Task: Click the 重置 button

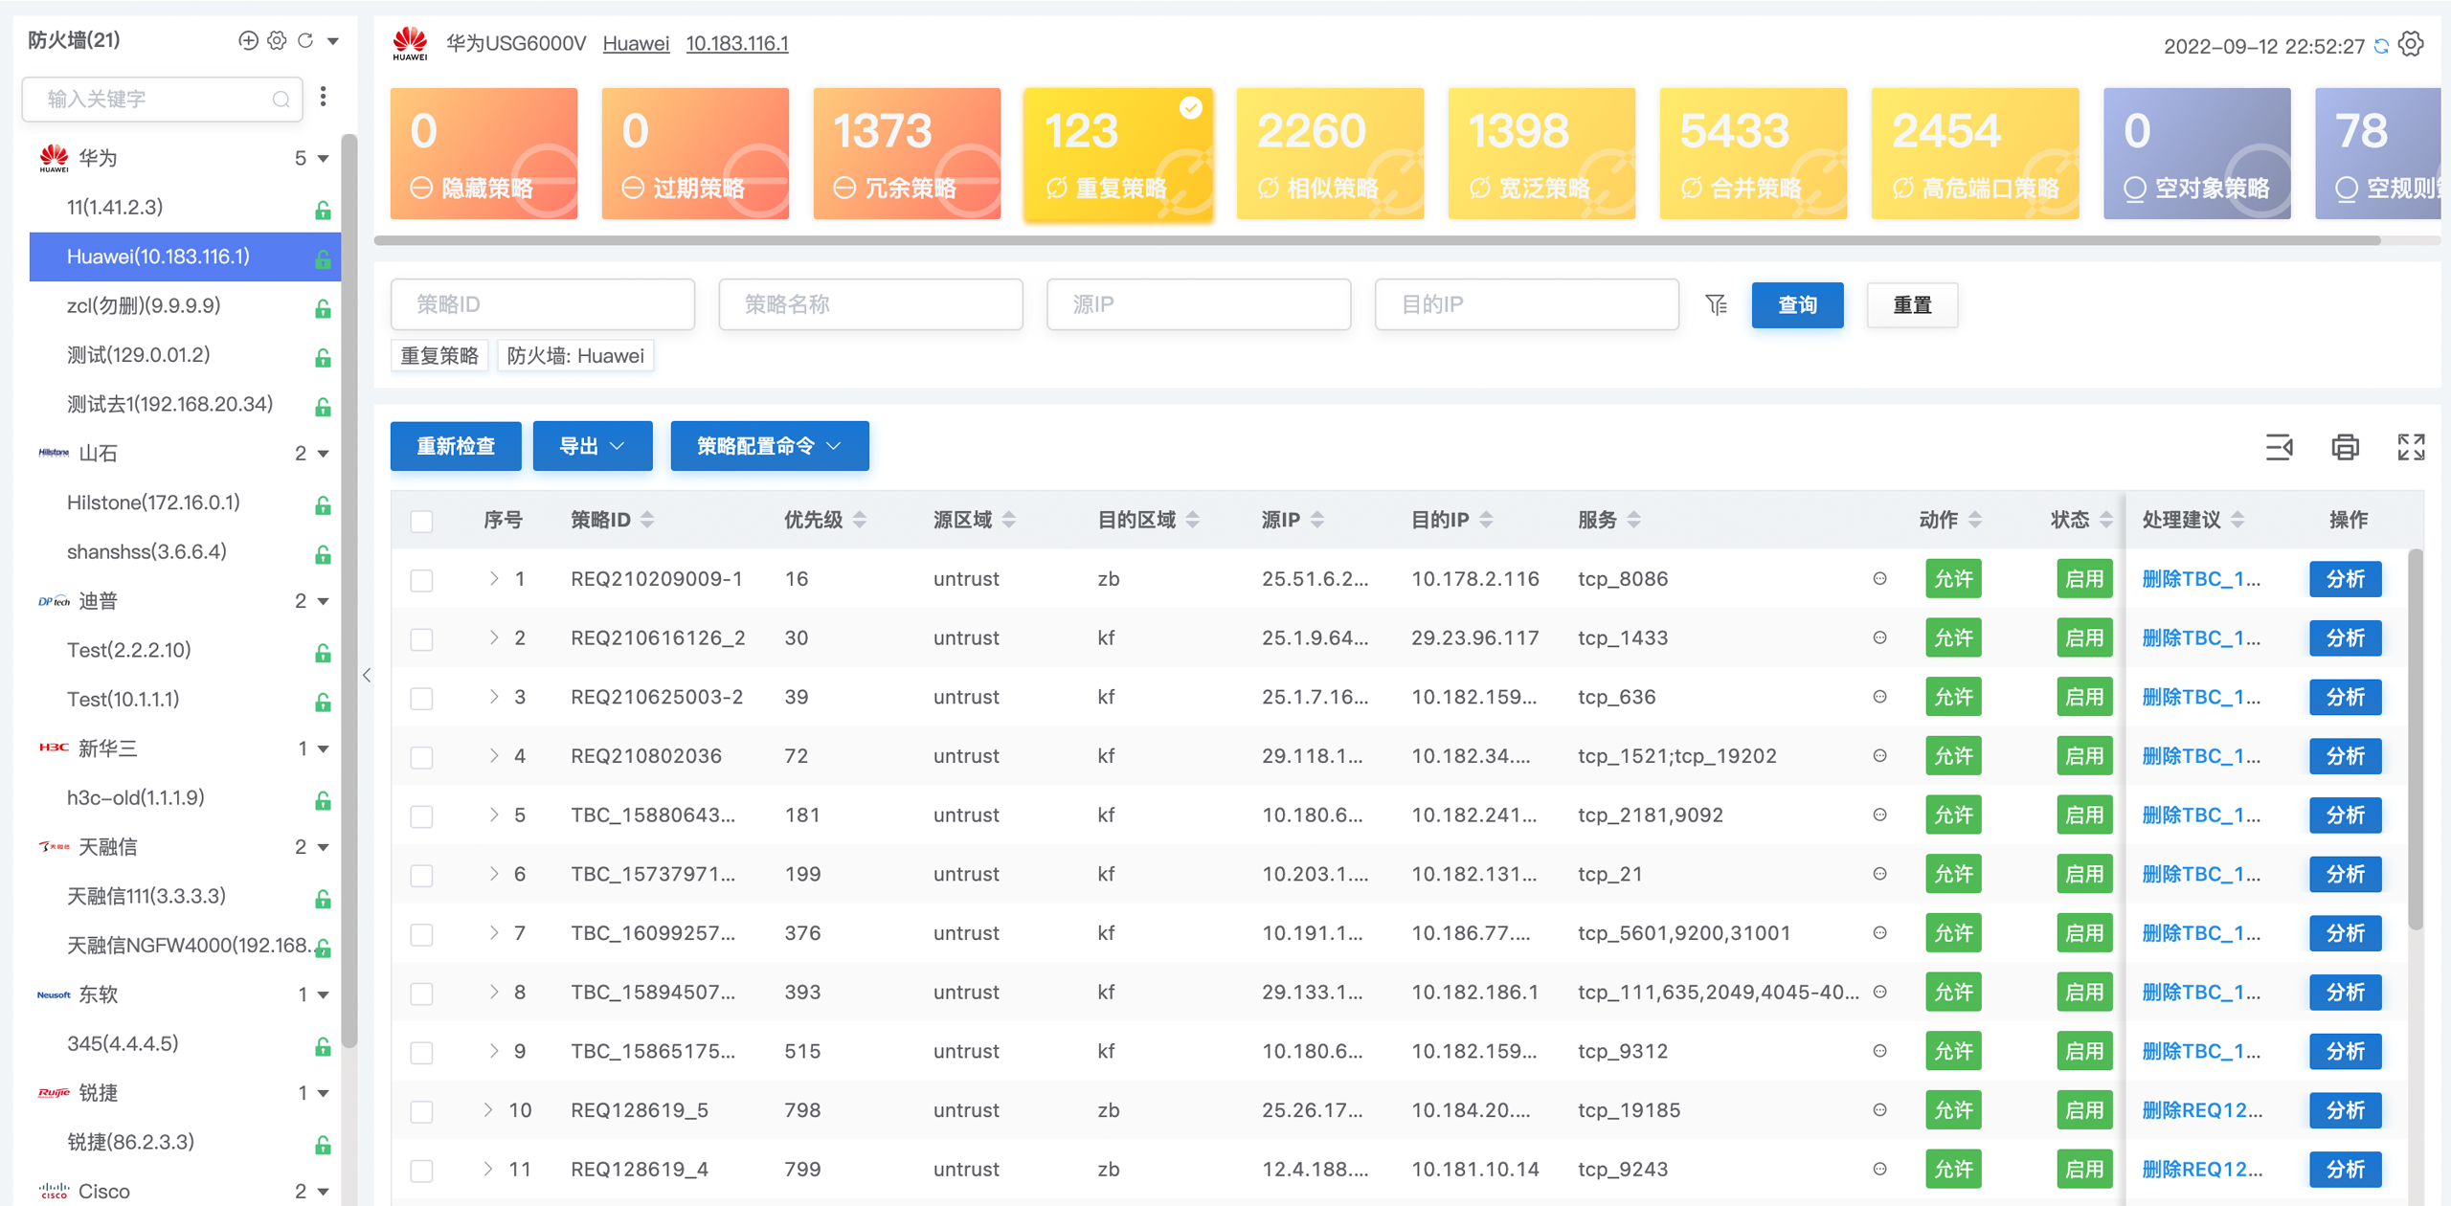Action: click(x=1912, y=305)
